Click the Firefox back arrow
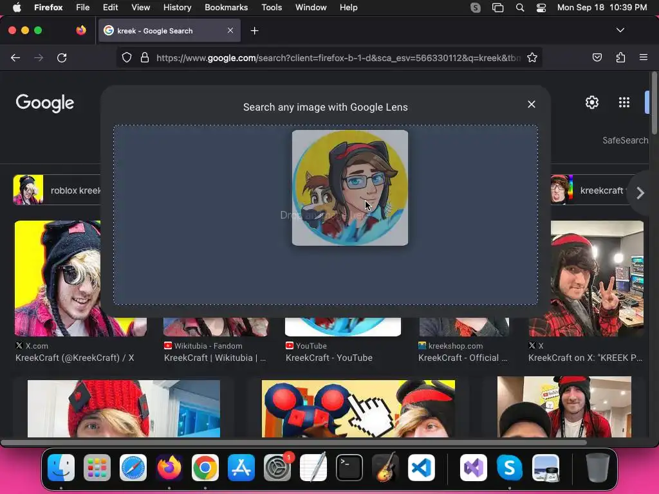This screenshot has width=659, height=494. pyautogui.click(x=15, y=57)
